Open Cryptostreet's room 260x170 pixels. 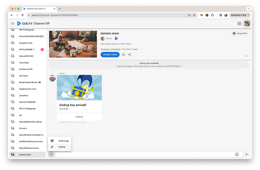point(27,89)
